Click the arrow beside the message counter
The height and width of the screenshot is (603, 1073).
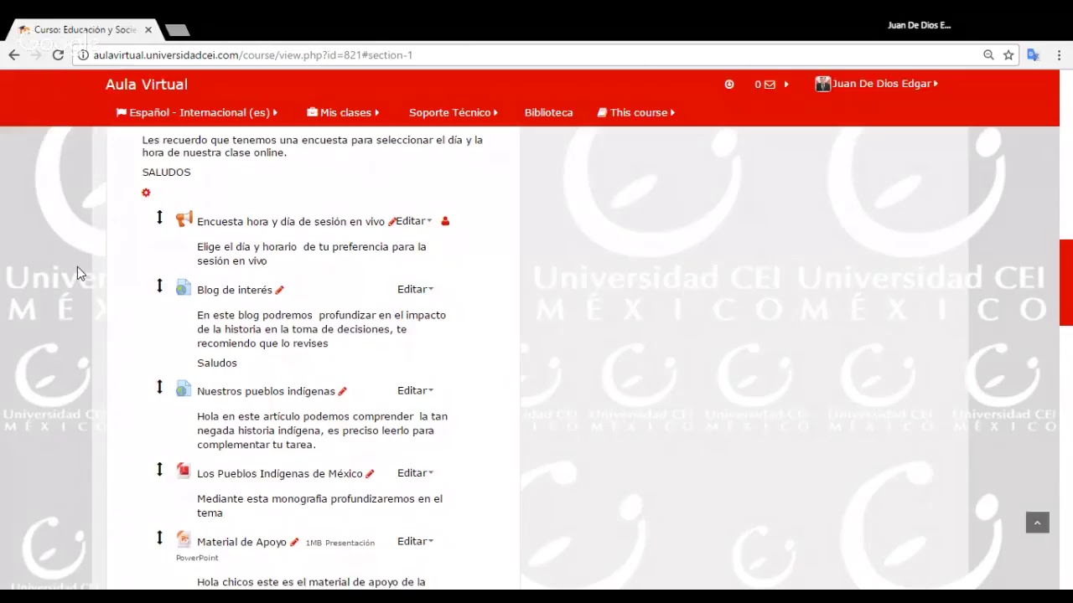click(x=786, y=84)
